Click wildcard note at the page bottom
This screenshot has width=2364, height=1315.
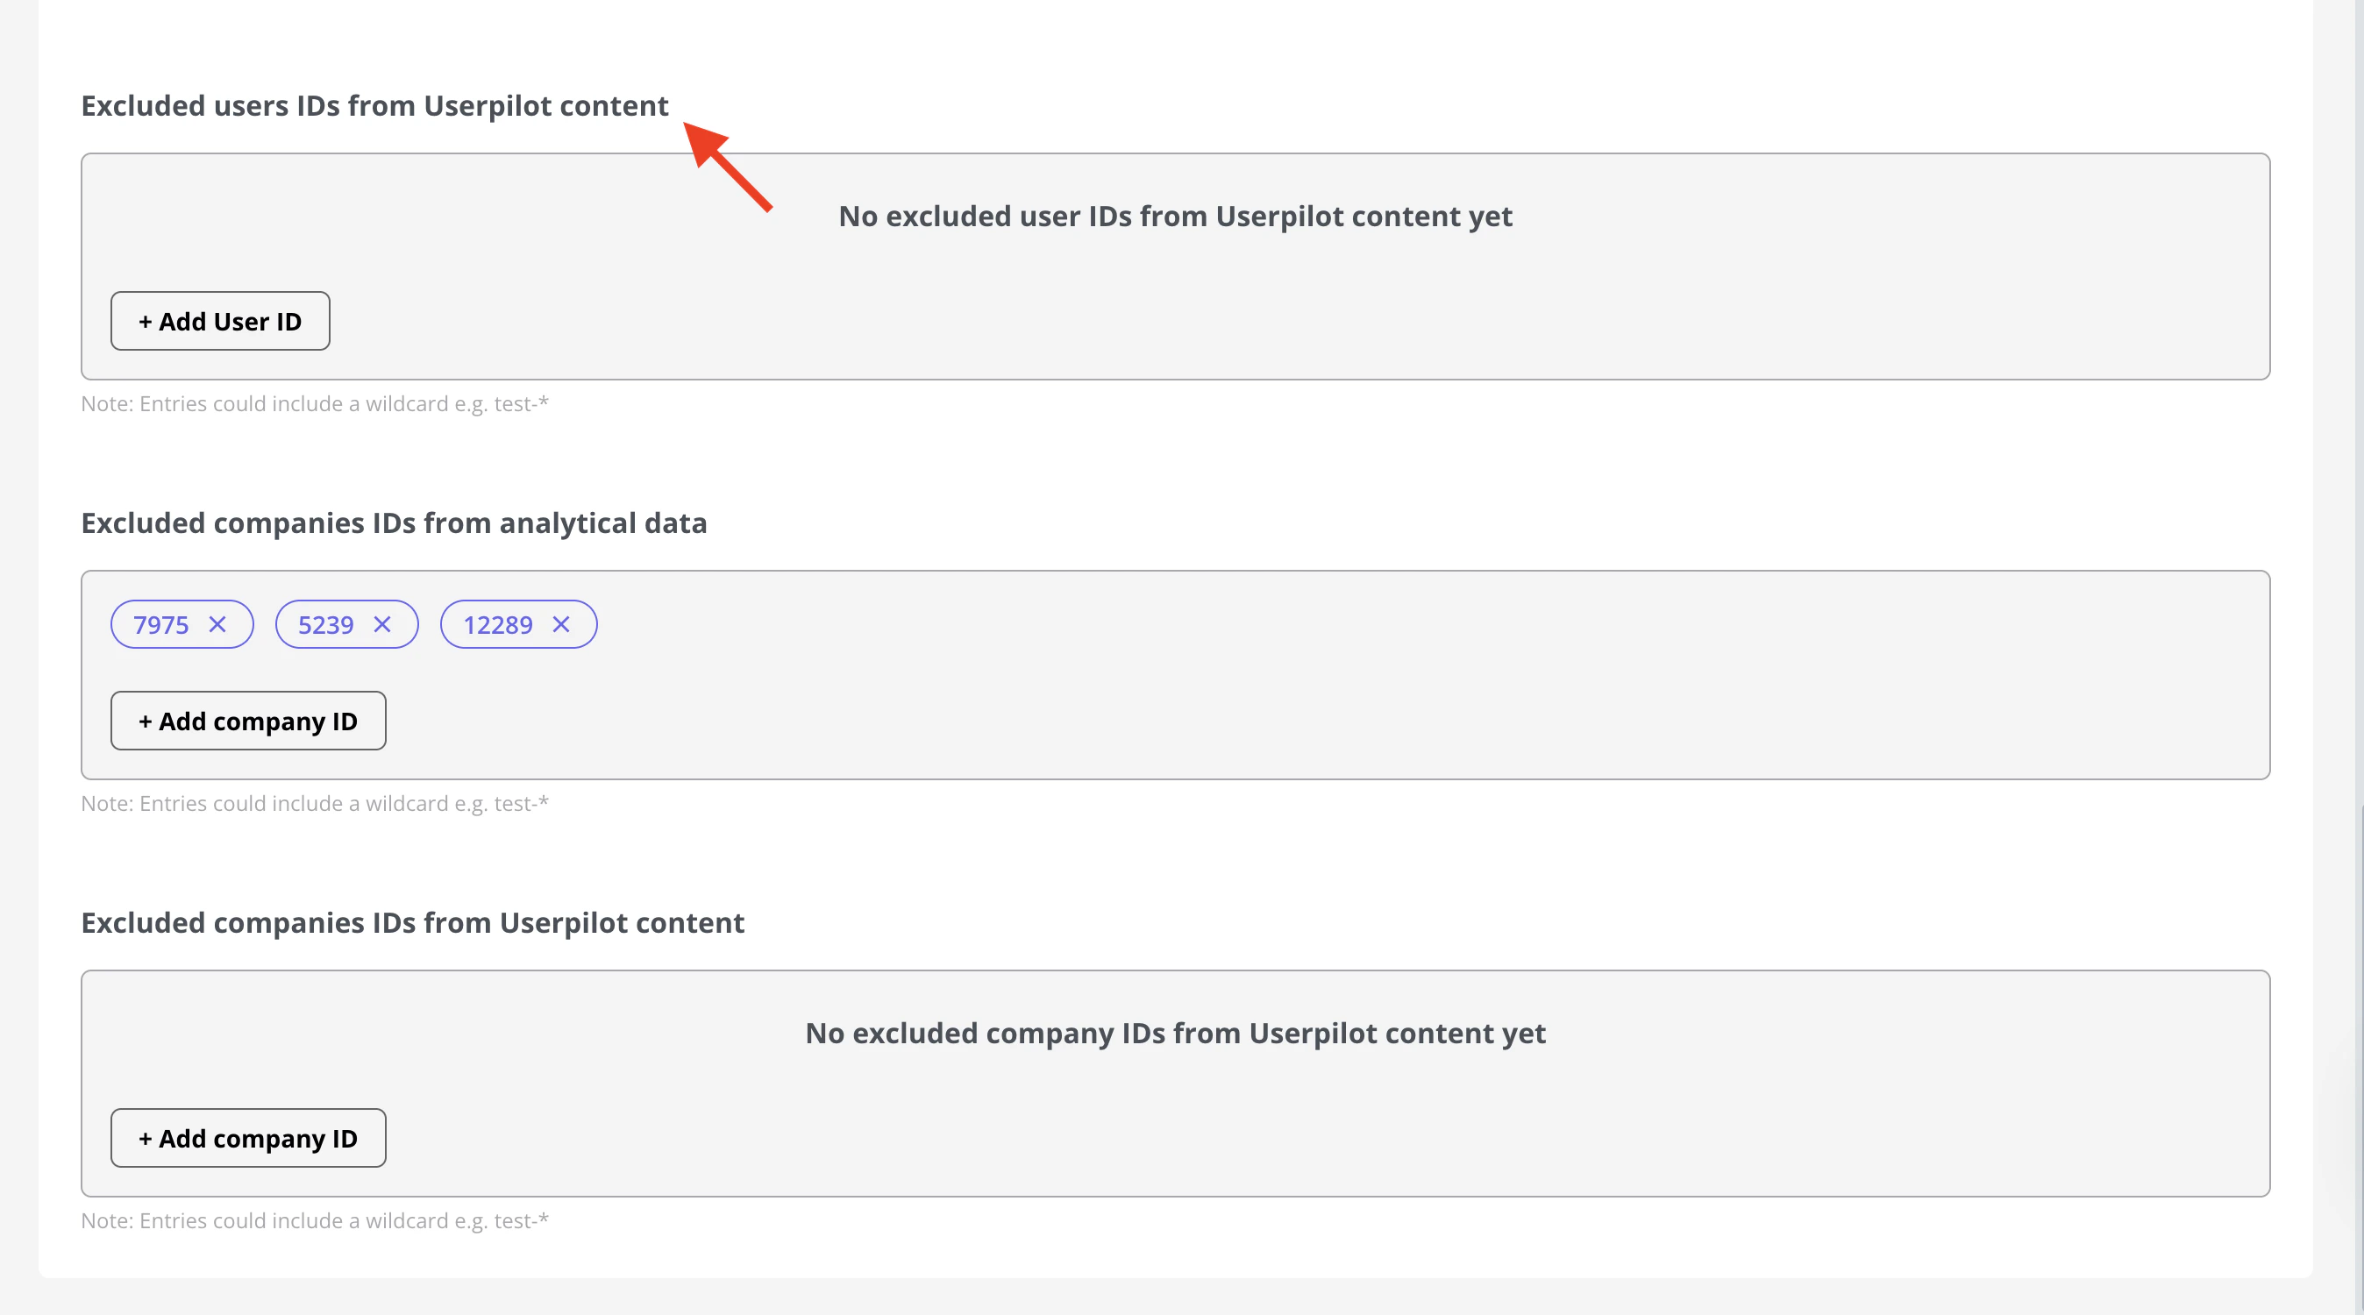(315, 1221)
